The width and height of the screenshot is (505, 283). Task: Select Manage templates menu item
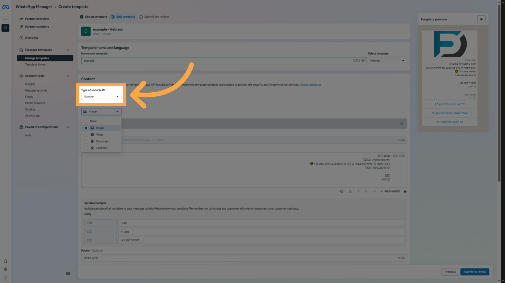pos(45,58)
